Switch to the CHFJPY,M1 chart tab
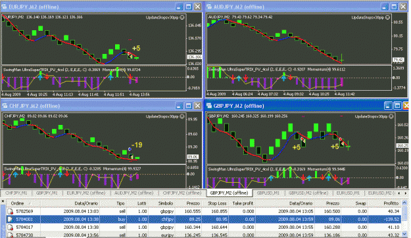The width and height of the screenshot is (411, 238). coord(16,193)
